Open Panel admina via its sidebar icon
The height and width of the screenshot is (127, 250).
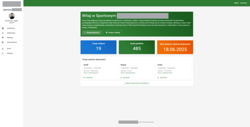tap(3, 42)
